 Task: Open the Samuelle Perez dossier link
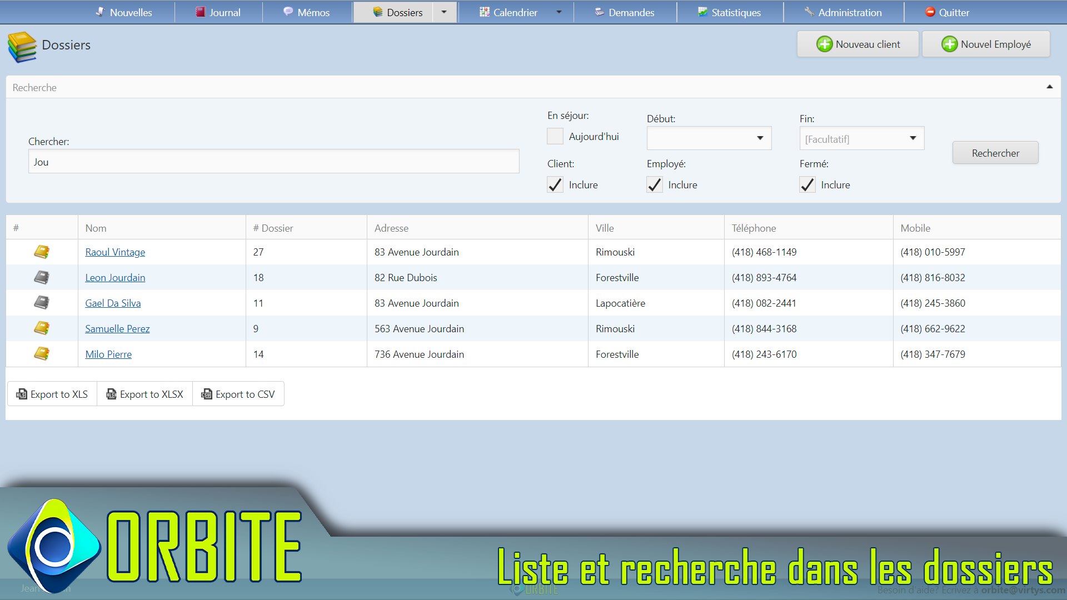(117, 329)
